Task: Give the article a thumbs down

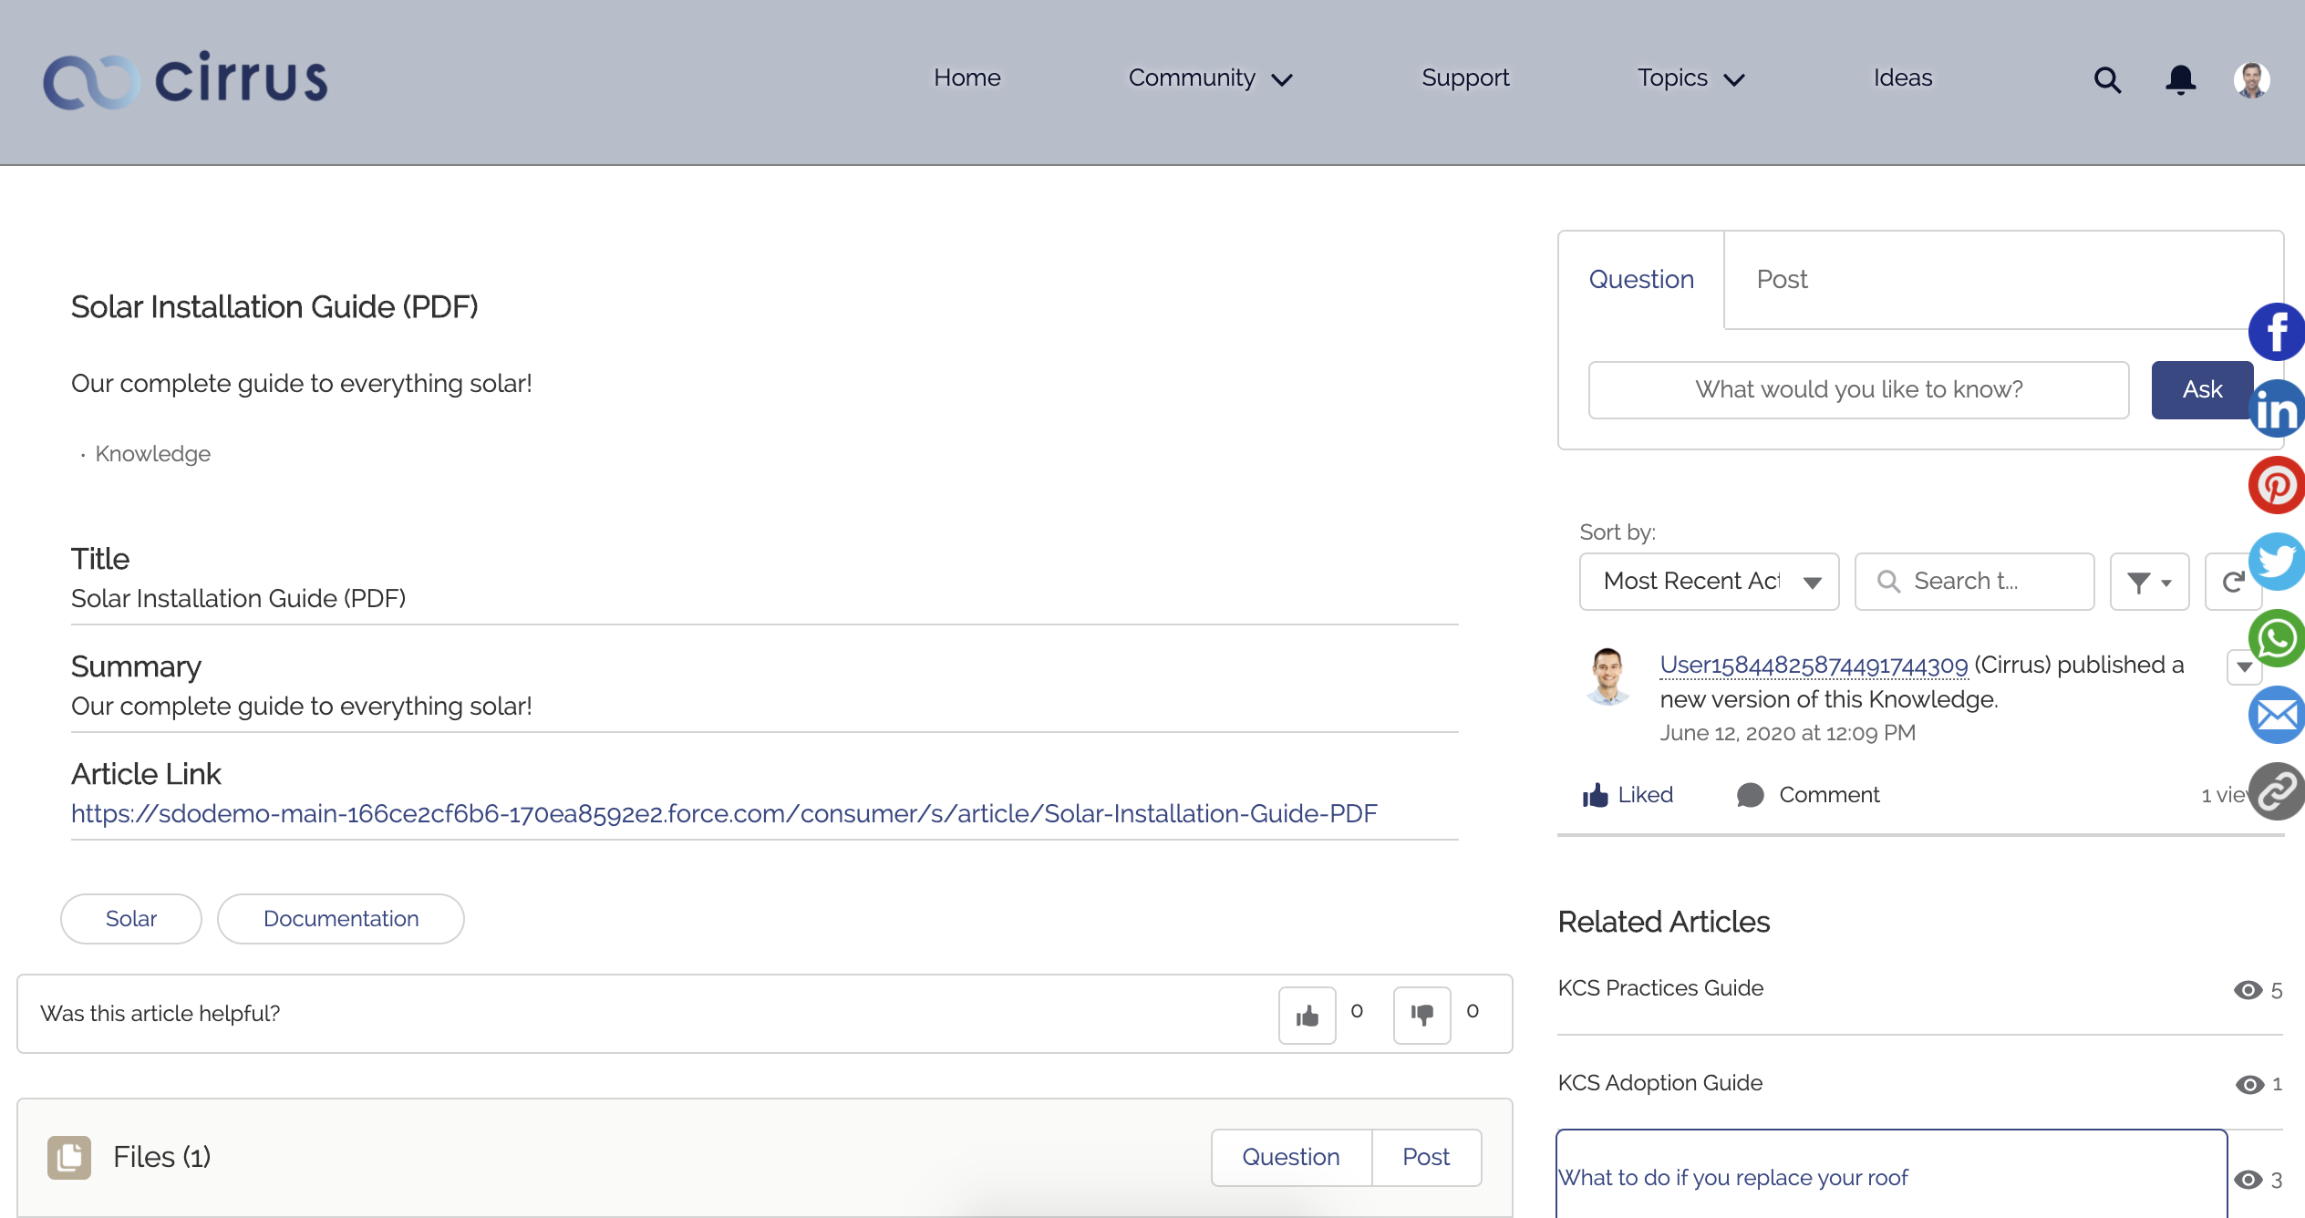Action: (1423, 1014)
